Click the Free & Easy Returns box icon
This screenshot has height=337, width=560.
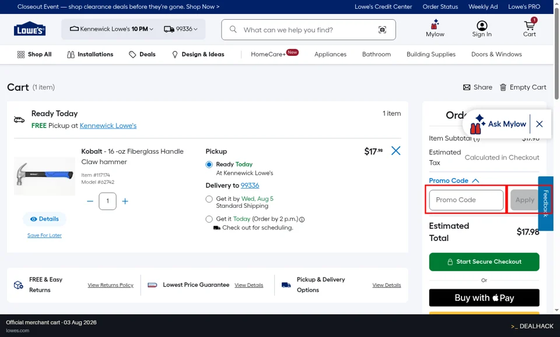18,285
